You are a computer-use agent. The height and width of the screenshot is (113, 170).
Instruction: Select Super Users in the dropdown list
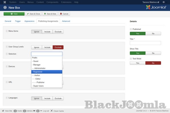click(x=47, y=86)
